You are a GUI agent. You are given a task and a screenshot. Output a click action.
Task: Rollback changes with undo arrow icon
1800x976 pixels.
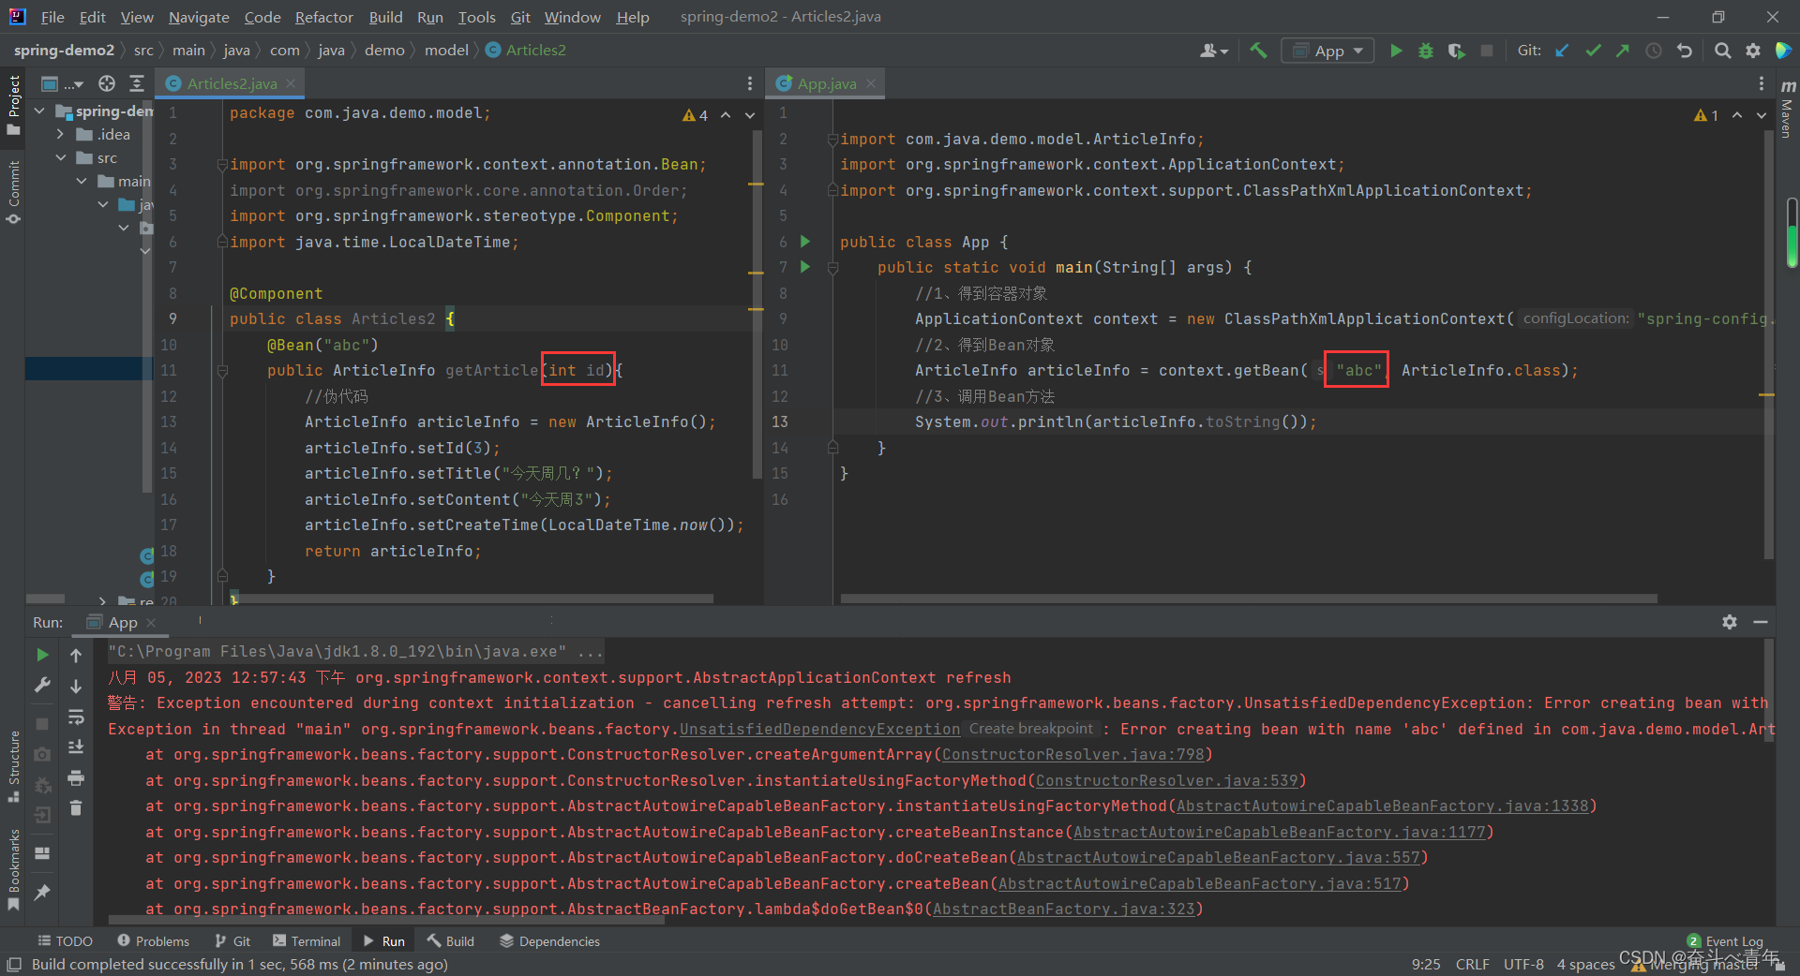(1685, 51)
